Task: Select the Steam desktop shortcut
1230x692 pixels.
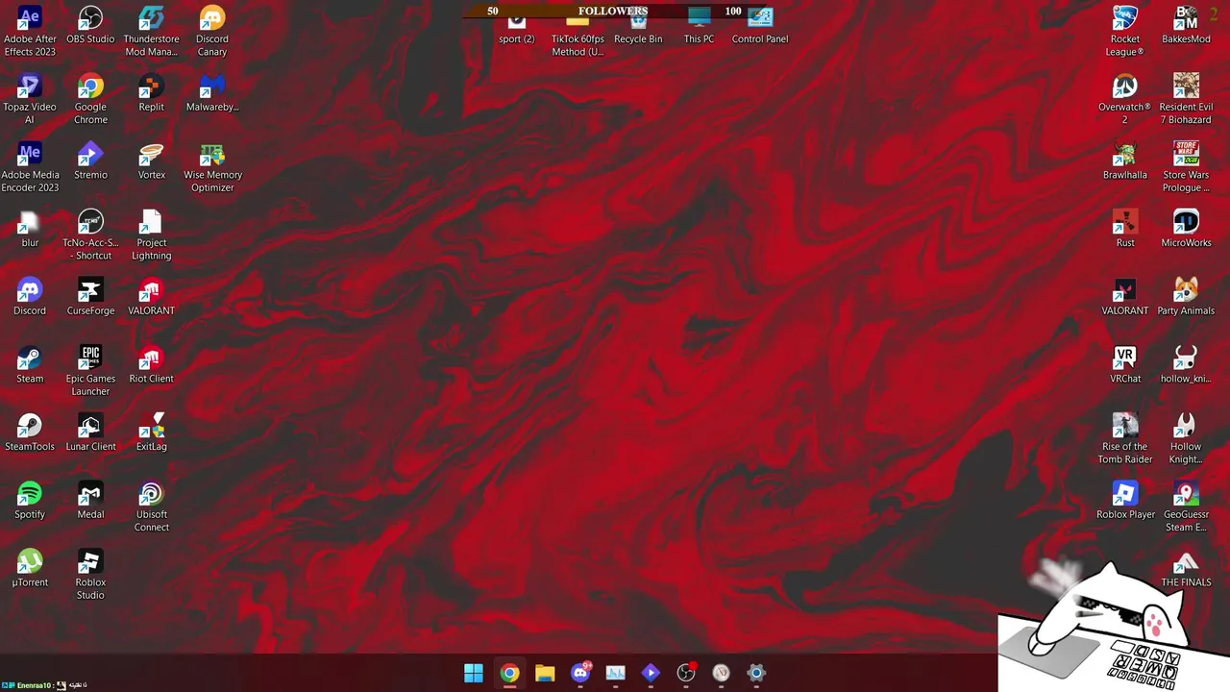Action: click(30, 364)
